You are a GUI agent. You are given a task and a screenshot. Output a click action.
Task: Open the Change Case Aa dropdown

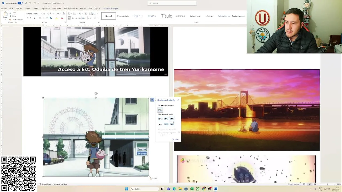click(x=58, y=14)
